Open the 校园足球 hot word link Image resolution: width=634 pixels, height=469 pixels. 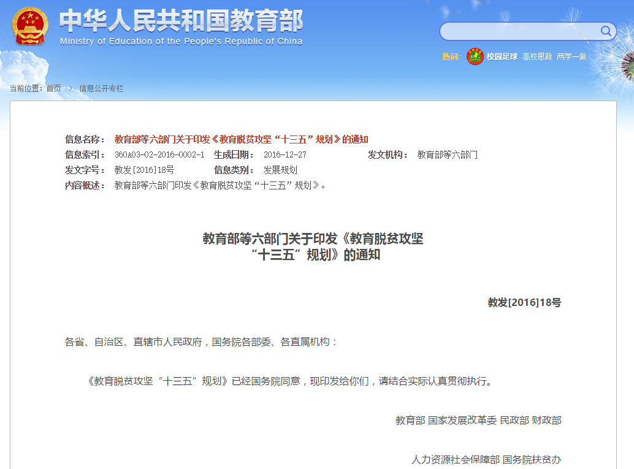[502, 56]
